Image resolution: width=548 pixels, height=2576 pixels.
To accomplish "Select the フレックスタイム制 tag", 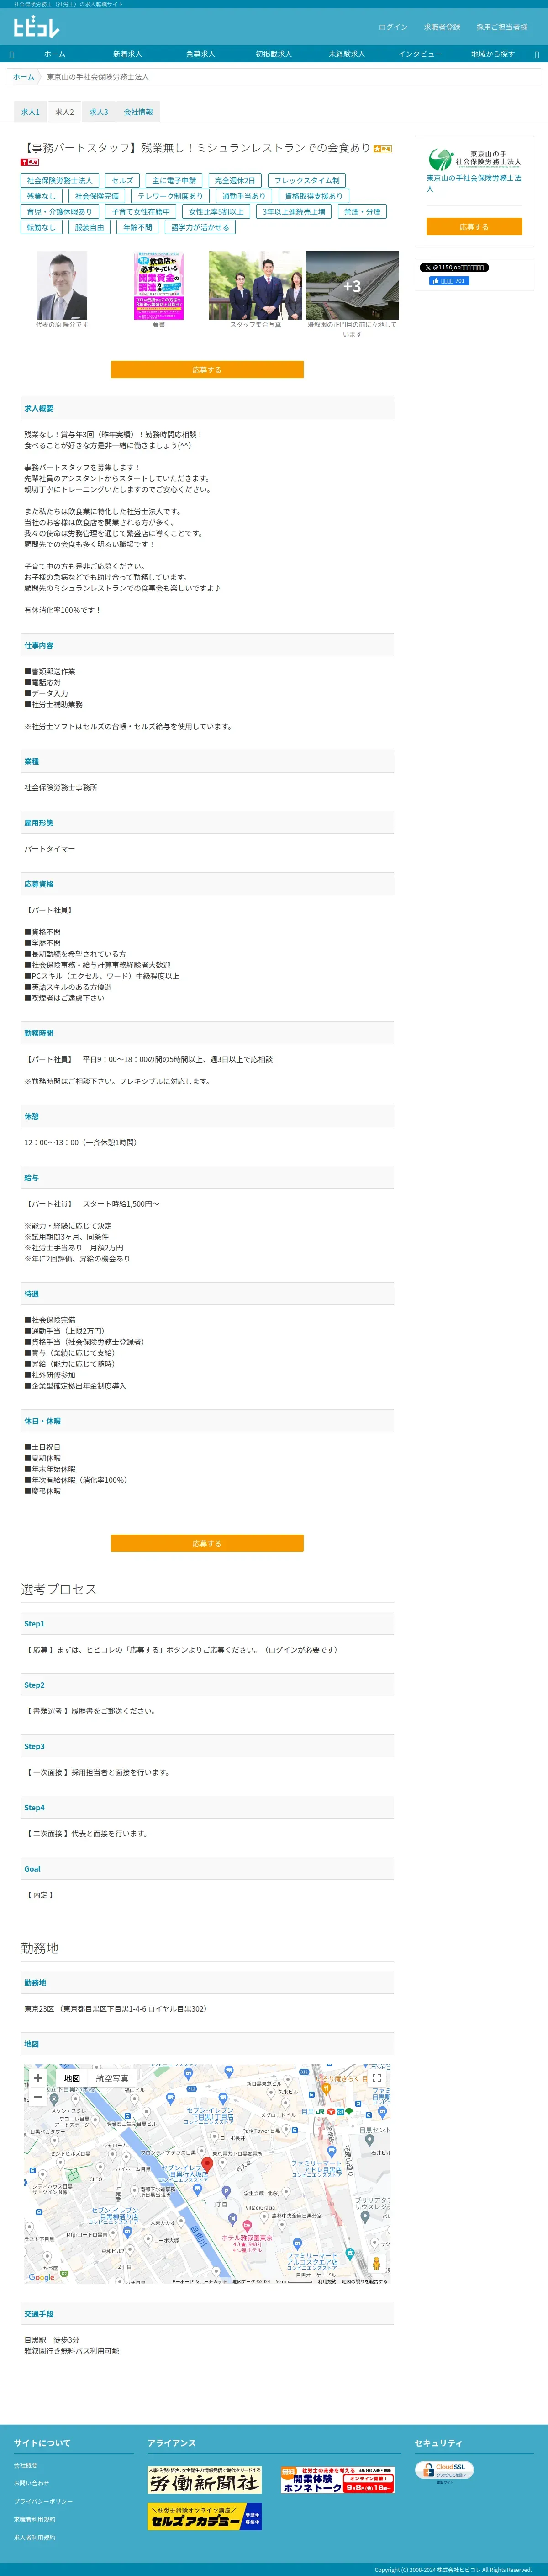I will pyautogui.click(x=307, y=181).
